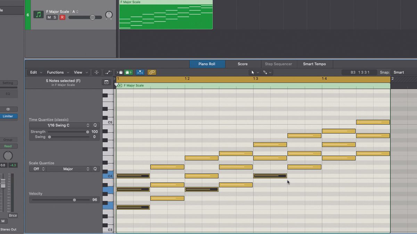Screen dimensions: 417x234
Task: Click the music note icon on the F Major Scale track
Action: [38, 15]
